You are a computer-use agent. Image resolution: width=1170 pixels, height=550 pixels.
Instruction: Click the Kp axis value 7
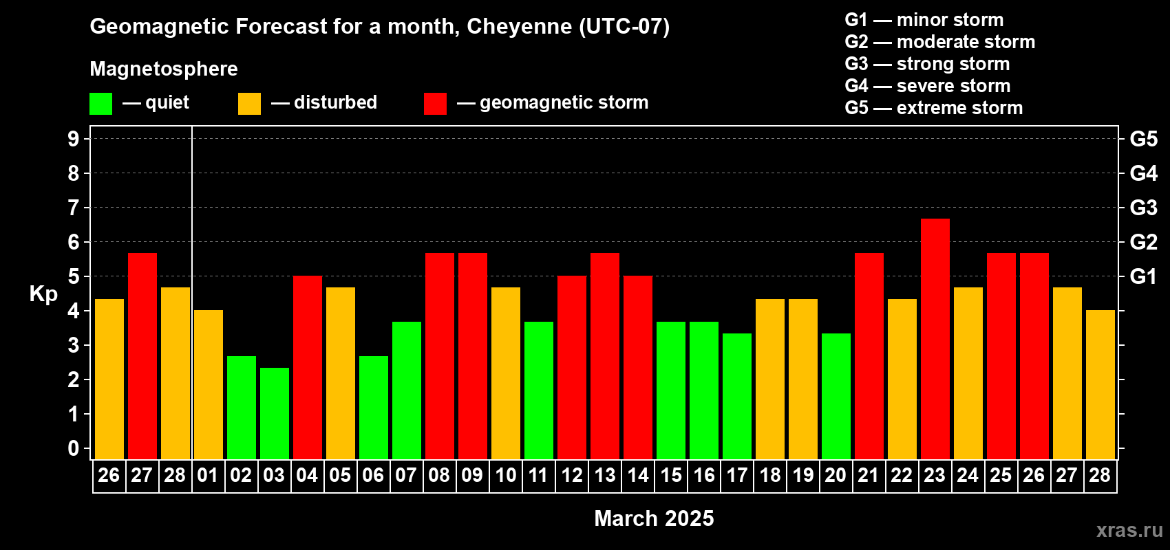(x=74, y=208)
